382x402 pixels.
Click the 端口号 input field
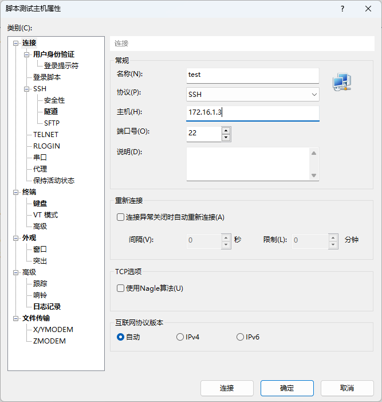tap(204, 134)
